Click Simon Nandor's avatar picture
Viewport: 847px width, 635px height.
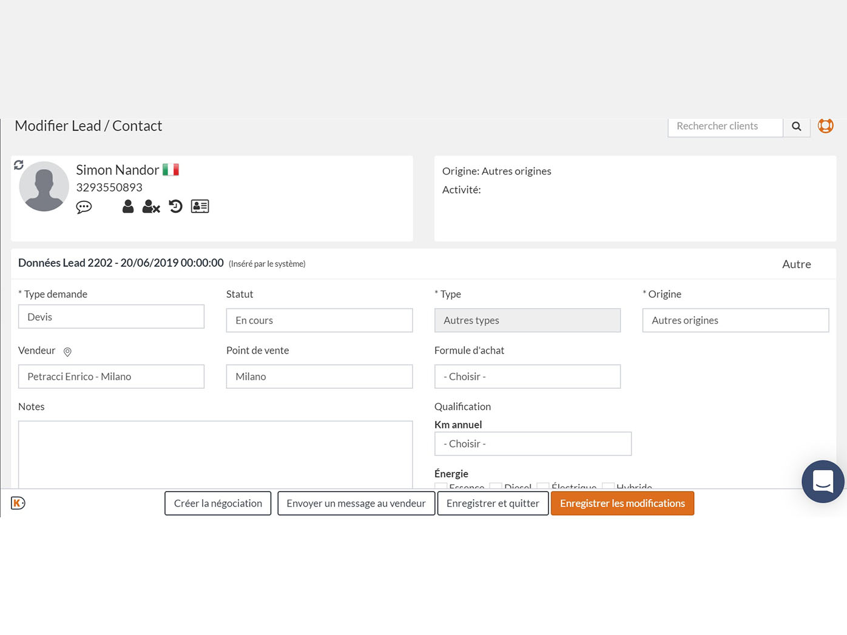tap(44, 186)
